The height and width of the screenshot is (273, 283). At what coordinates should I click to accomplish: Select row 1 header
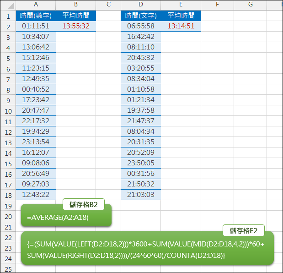point(8,16)
